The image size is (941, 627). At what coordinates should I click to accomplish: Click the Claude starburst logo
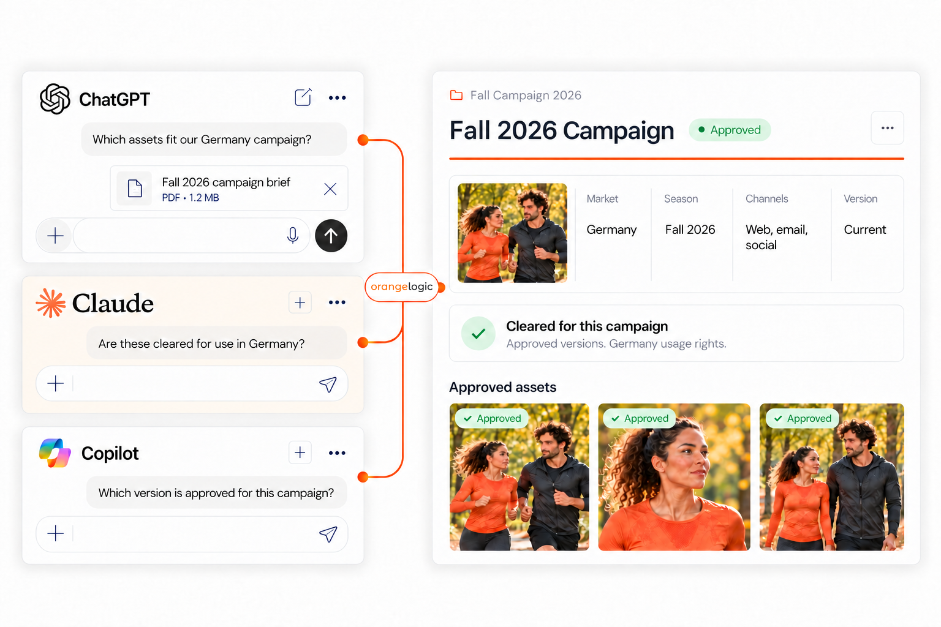50,303
